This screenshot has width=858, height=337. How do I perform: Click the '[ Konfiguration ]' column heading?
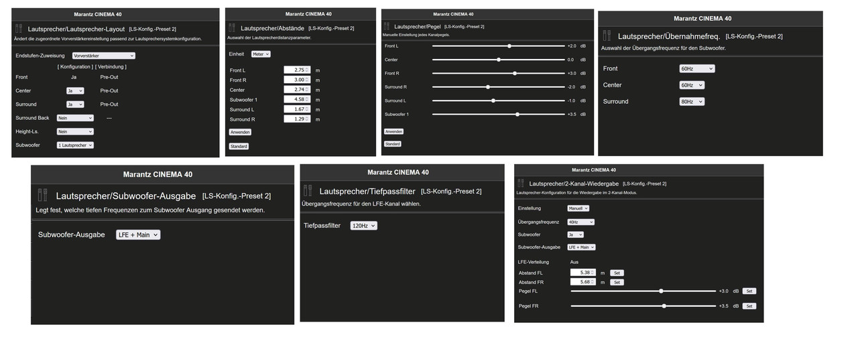[75, 67]
